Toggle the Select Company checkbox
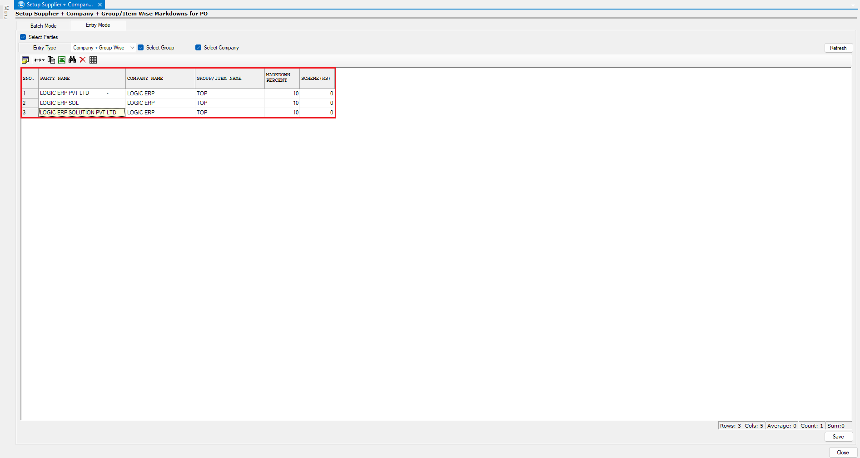860x458 pixels. point(199,48)
